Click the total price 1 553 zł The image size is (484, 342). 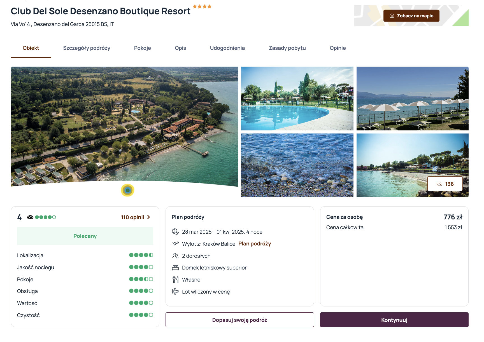pyautogui.click(x=453, y=228)
